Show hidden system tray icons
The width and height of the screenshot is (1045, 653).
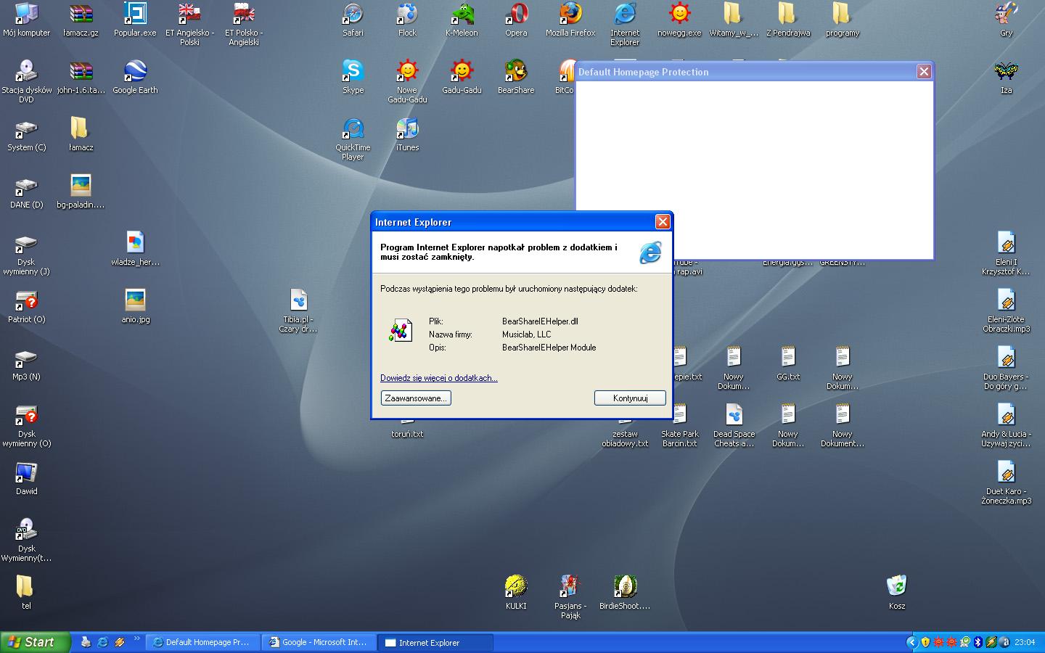tap(912, 642)
